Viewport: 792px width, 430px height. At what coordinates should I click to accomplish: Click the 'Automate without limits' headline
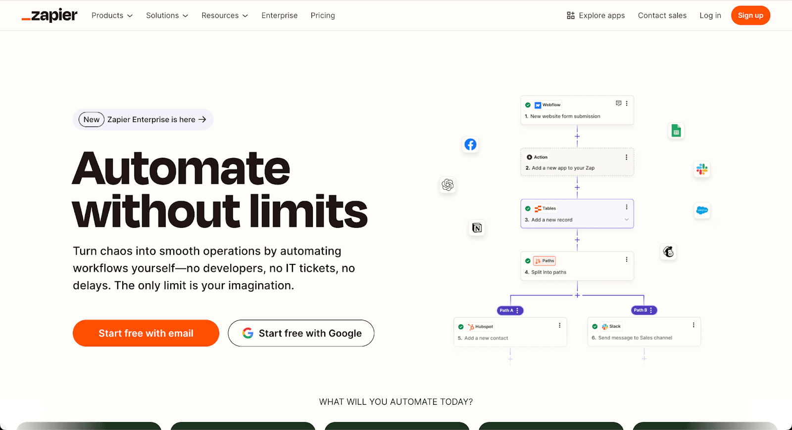[220, 190]
